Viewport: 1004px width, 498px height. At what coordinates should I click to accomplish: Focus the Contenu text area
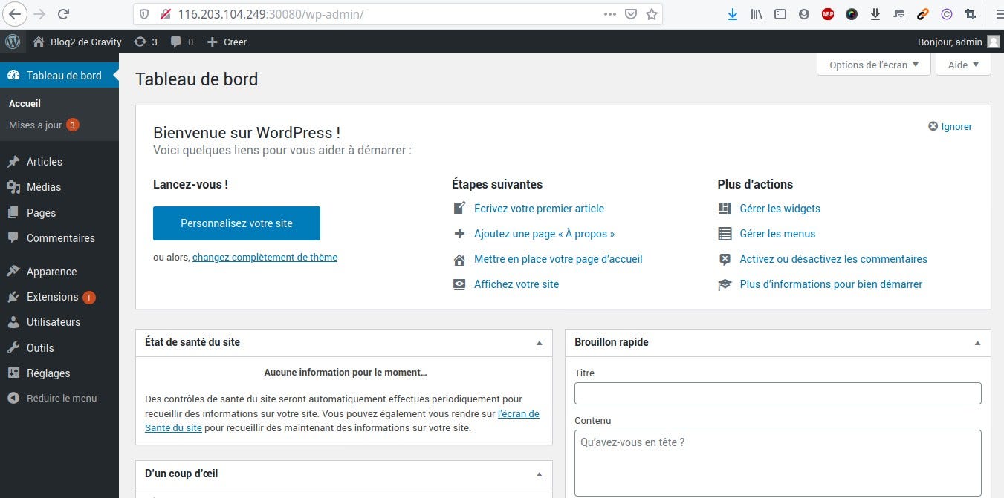778,463
